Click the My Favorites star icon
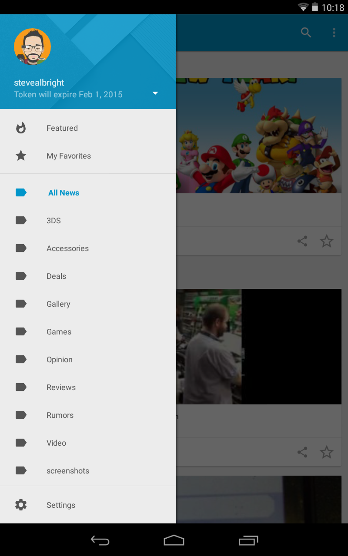Image resolution: width=348 pixels, height=556 pixels. tap(21, 156)
